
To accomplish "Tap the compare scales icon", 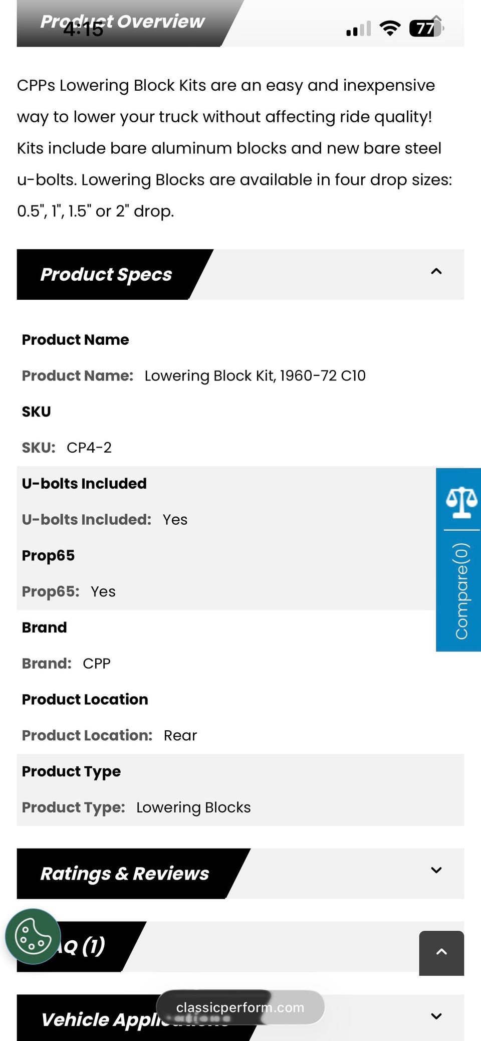I will click(x=462, y=502).
